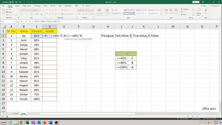Open the Number Format dropdown
This screenshot has width=222, height=125.
[x=86, y=10]
